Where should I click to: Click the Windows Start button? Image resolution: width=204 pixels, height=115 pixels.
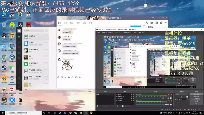[x=3, y=113]
